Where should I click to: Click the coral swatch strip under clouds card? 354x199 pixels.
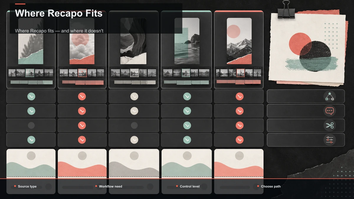coord(83,83)
